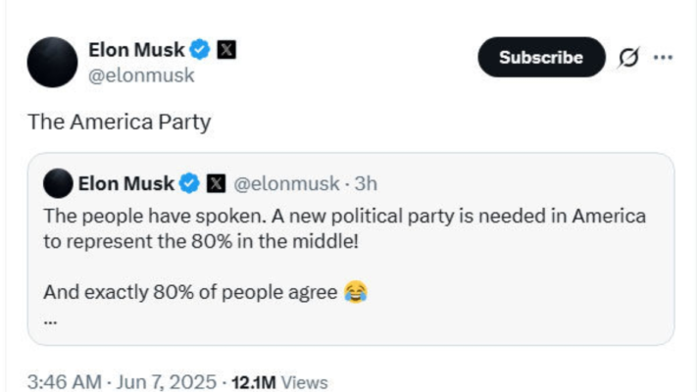The image size is (697, 392).
Task: Click the verified badge inside the quoted post
Action: [190, 183]
